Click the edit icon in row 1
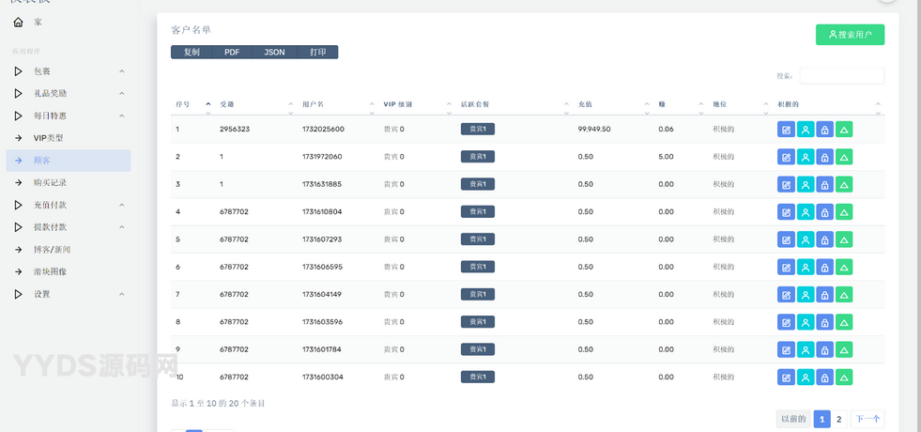The image size is (921, 432). [786, 130]
